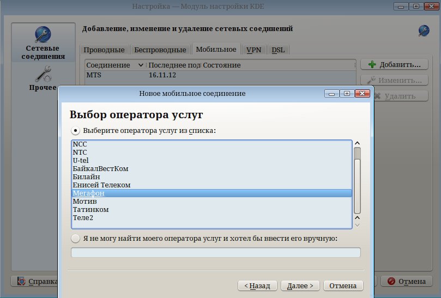Screen dimensions: 441x298
Task: Sort by the Соединение column header
Action: 115,65
